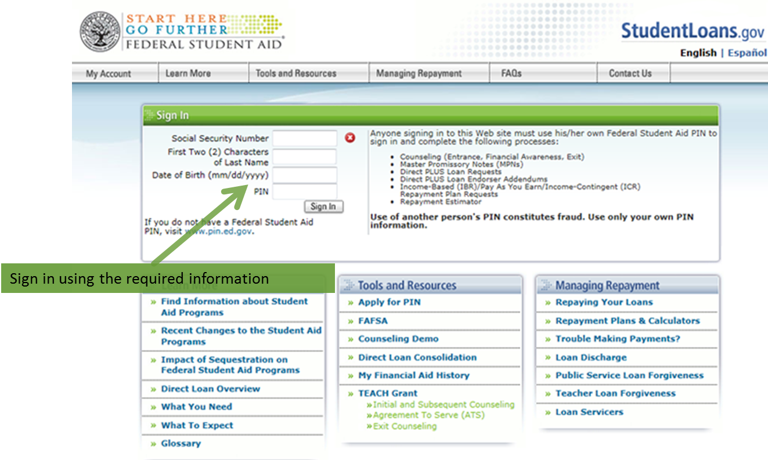Screen dimensions: 768x460
Task: Open Direct Loan Consolidation link
Action: coord(417,357)
